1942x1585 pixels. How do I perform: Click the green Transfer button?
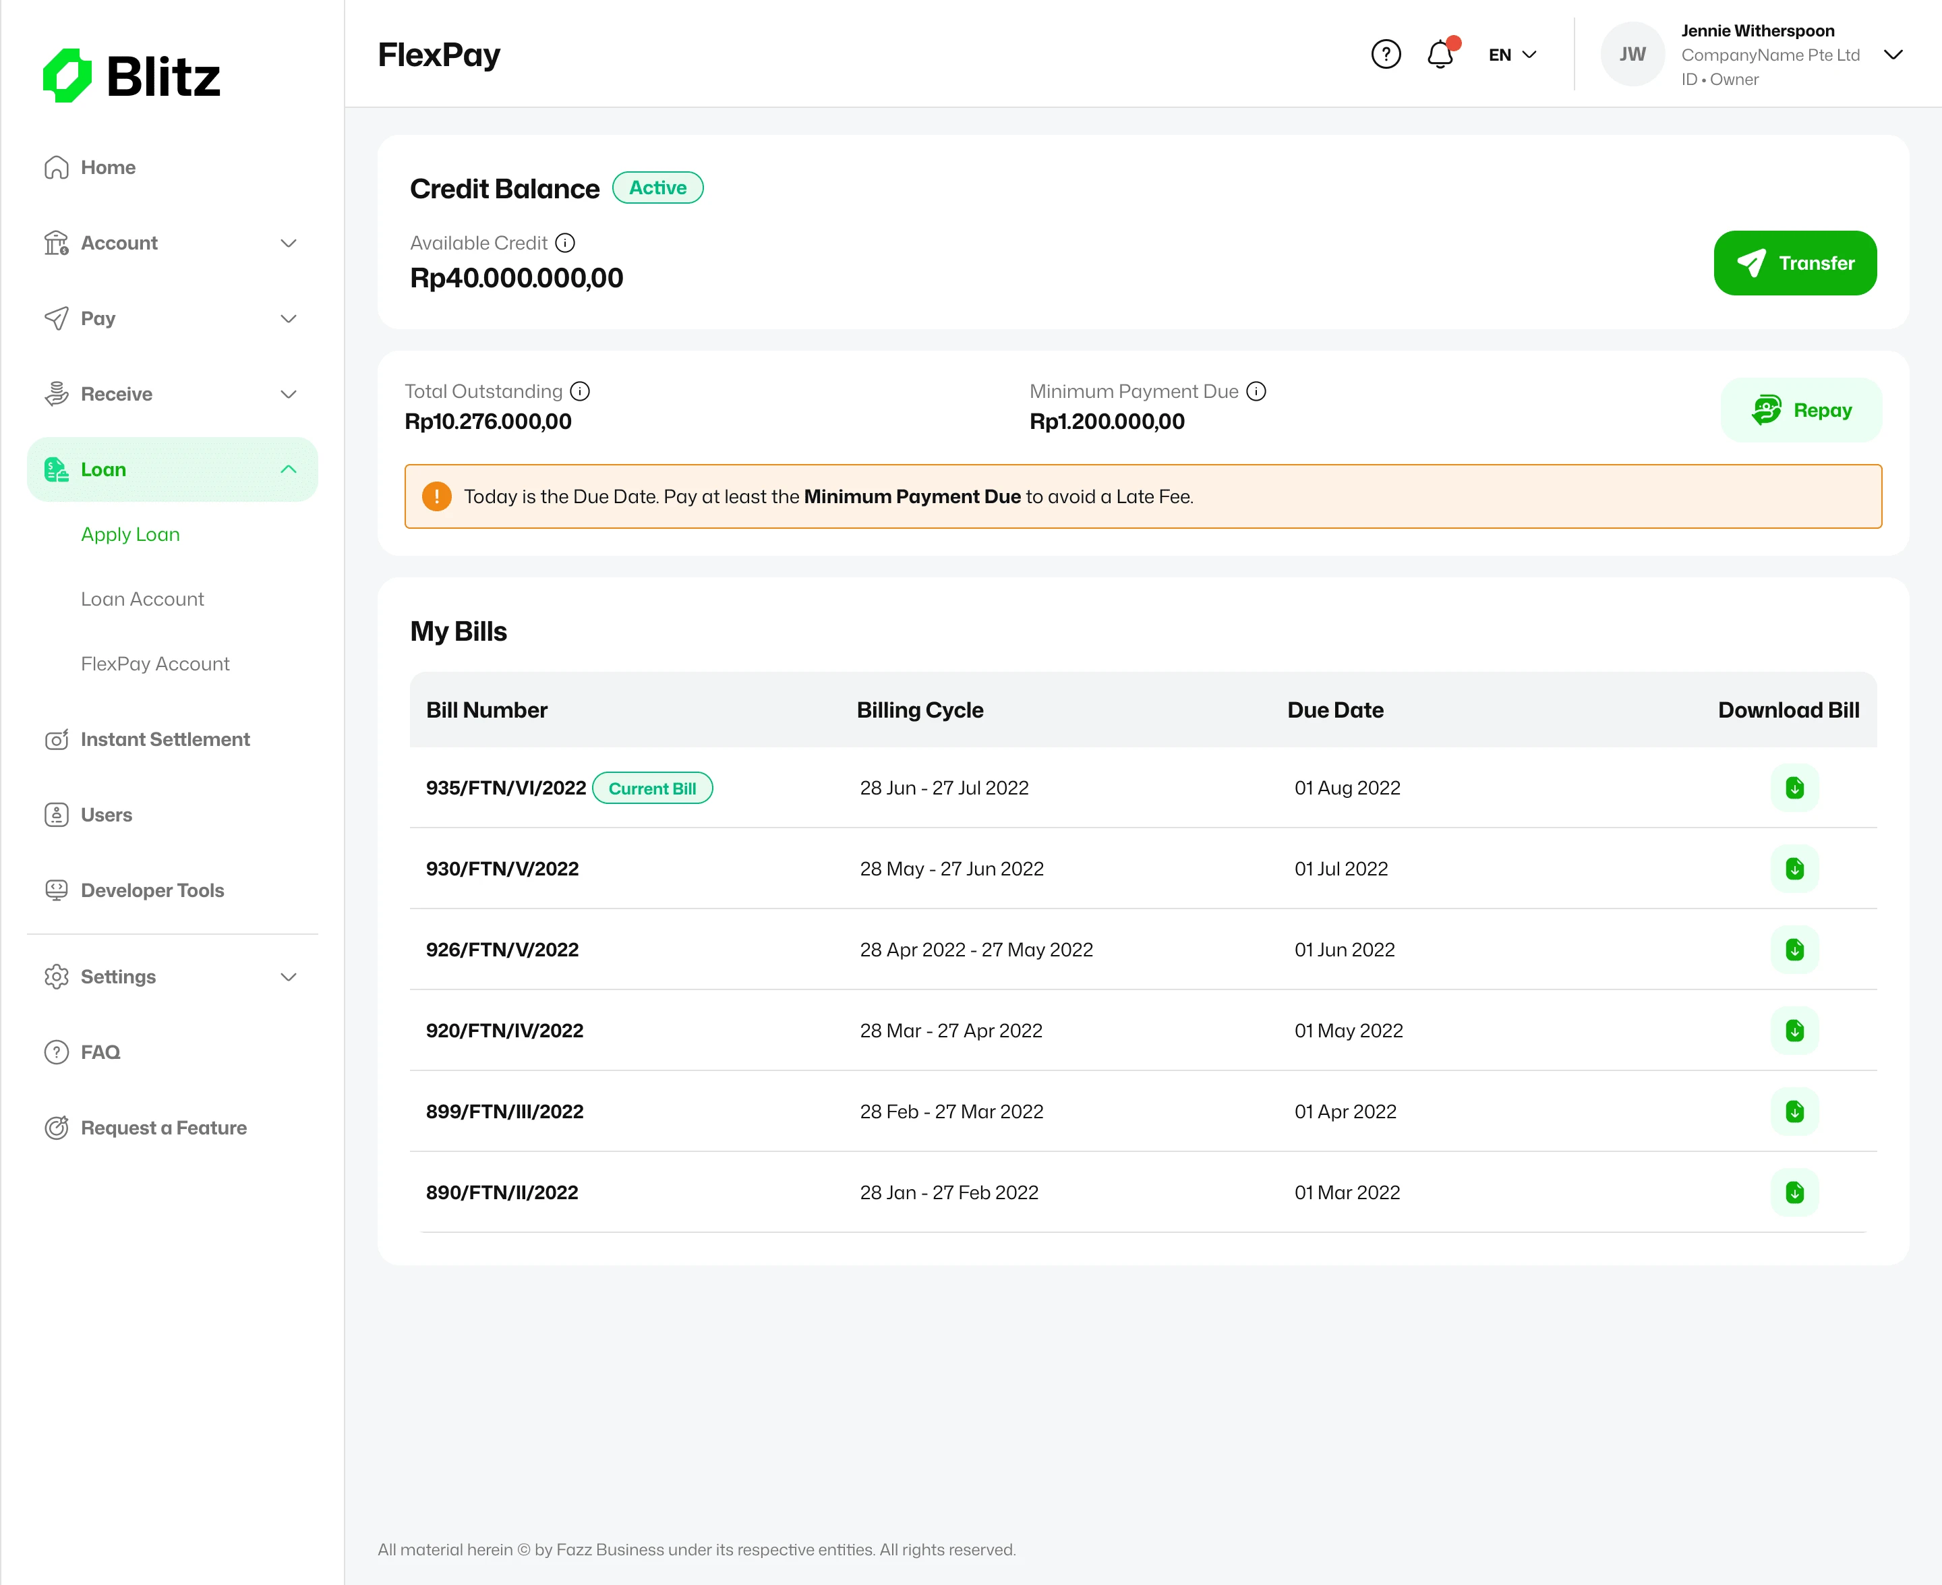pyautogui.click(x=1794, y=263)
